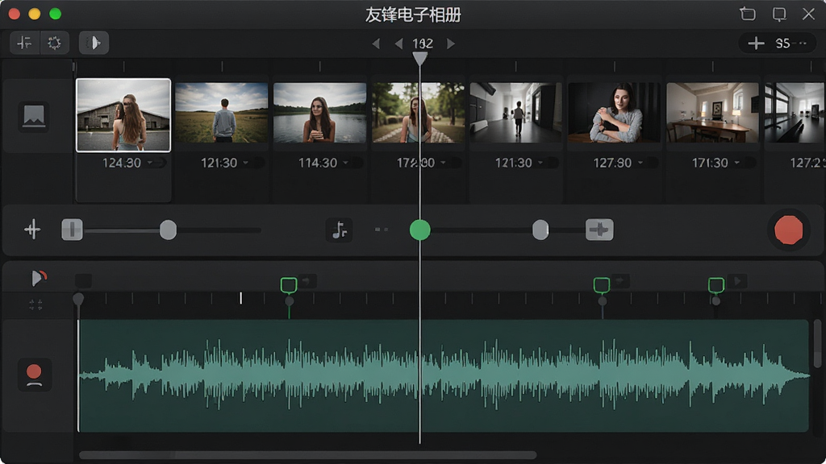826x464 pixels.
Task: Click the first green timeline marker
Action: tap(289, 285)
